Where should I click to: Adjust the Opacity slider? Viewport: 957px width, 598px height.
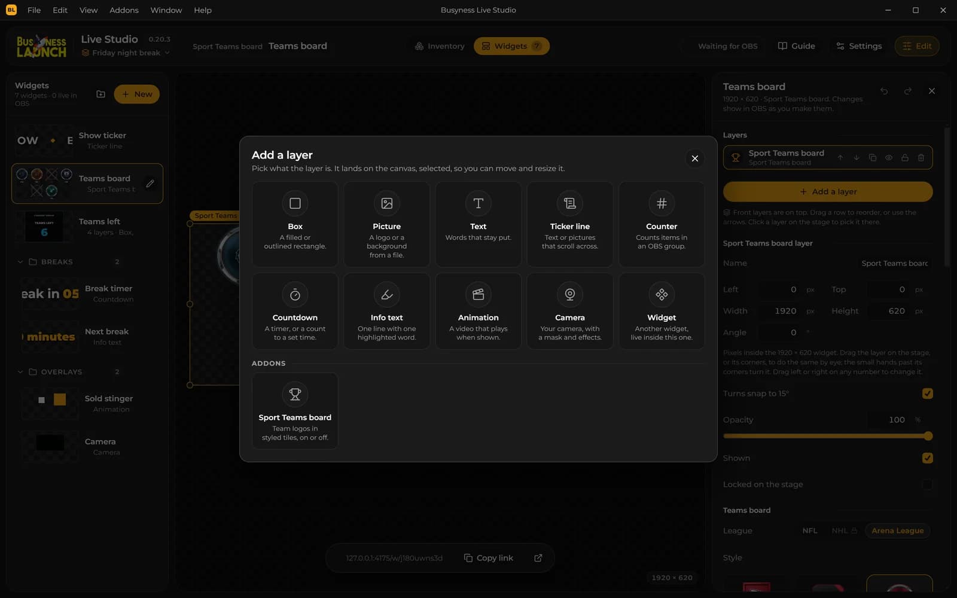pos(828,437)
